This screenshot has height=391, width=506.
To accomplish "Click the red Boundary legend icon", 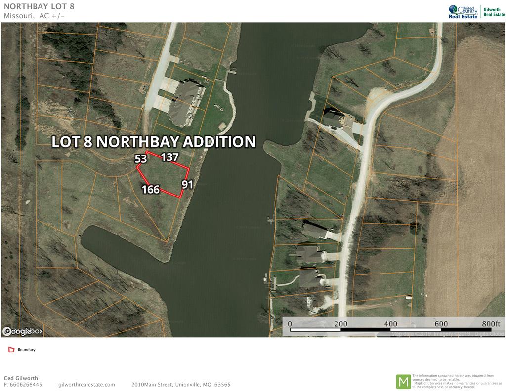I will pyautogui.click(x=11, y=350).
